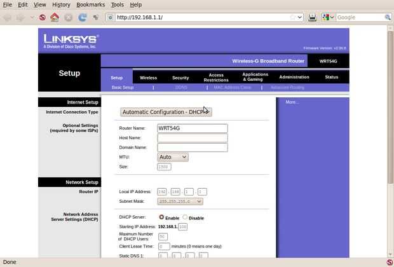
Task: Open the back-forward history dropdown arrow
Action: 32,17
